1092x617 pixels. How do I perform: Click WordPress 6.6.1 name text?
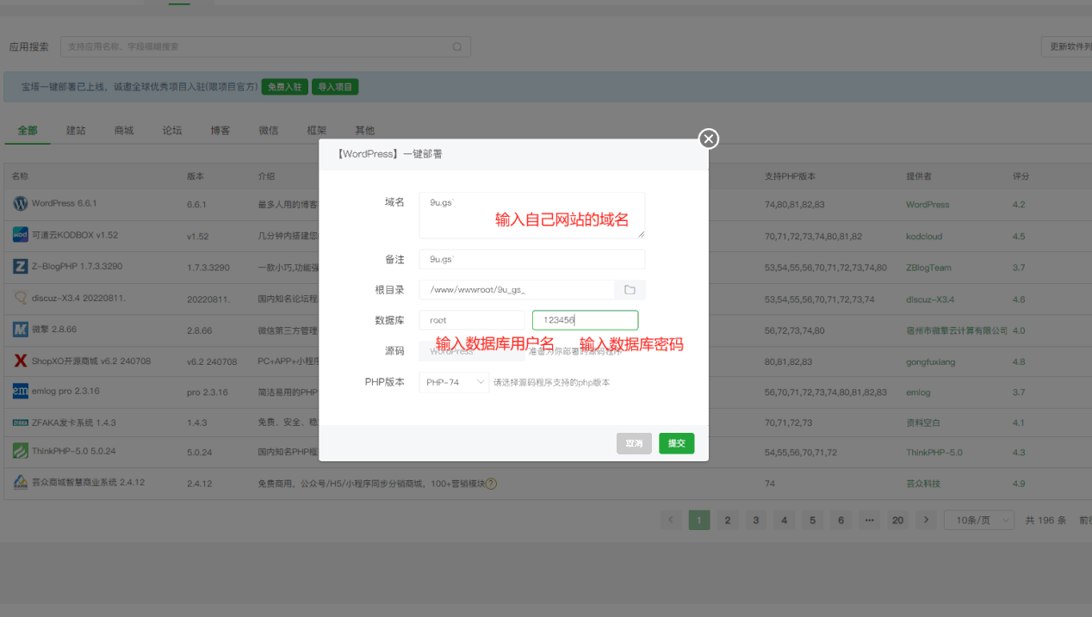[x=64, y=204]
